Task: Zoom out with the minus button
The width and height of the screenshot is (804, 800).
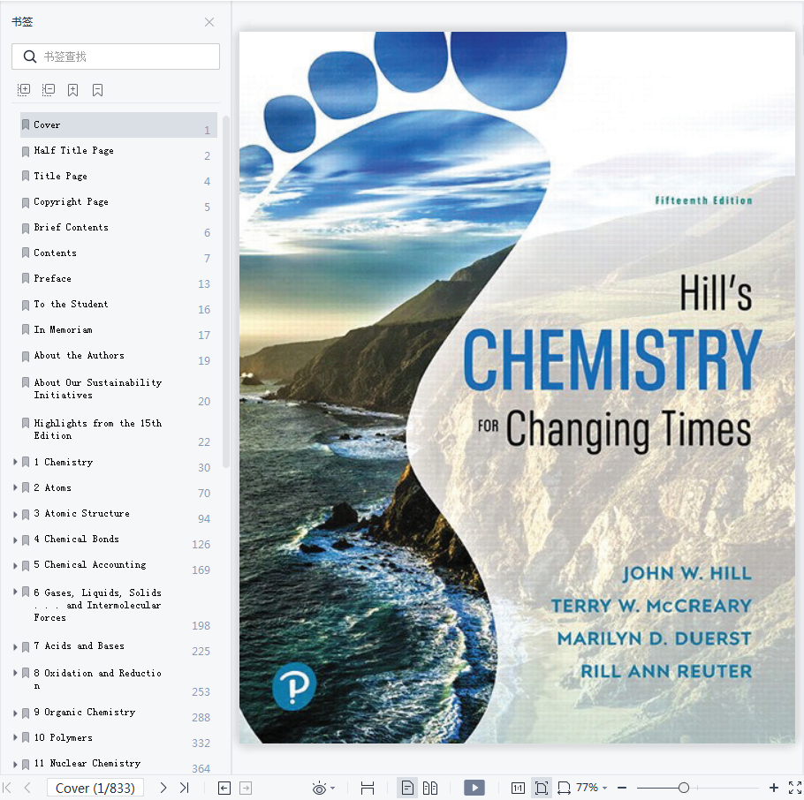Action: [x=622, y=788]
